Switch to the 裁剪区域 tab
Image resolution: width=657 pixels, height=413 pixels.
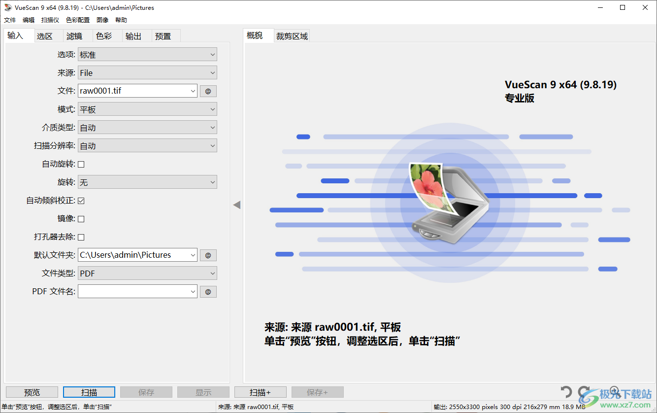[293, 35]
